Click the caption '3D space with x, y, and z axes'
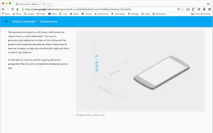Screen dimensions: 213x133 90,115
